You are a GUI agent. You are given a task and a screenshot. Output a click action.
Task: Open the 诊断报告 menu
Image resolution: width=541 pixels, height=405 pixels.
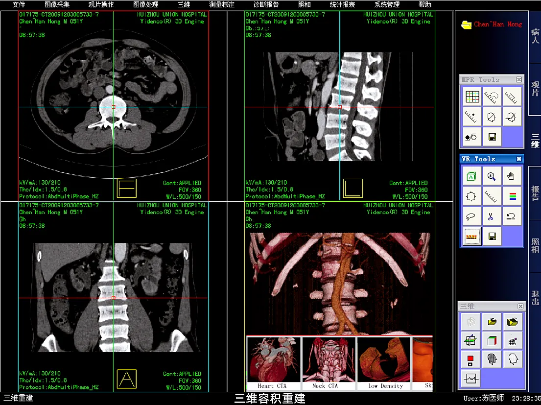266,4
